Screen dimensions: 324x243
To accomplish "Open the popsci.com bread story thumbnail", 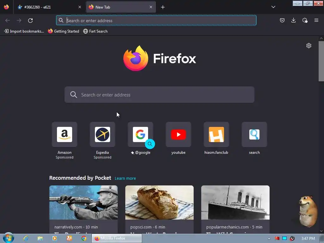I will (x=159, y=202).
